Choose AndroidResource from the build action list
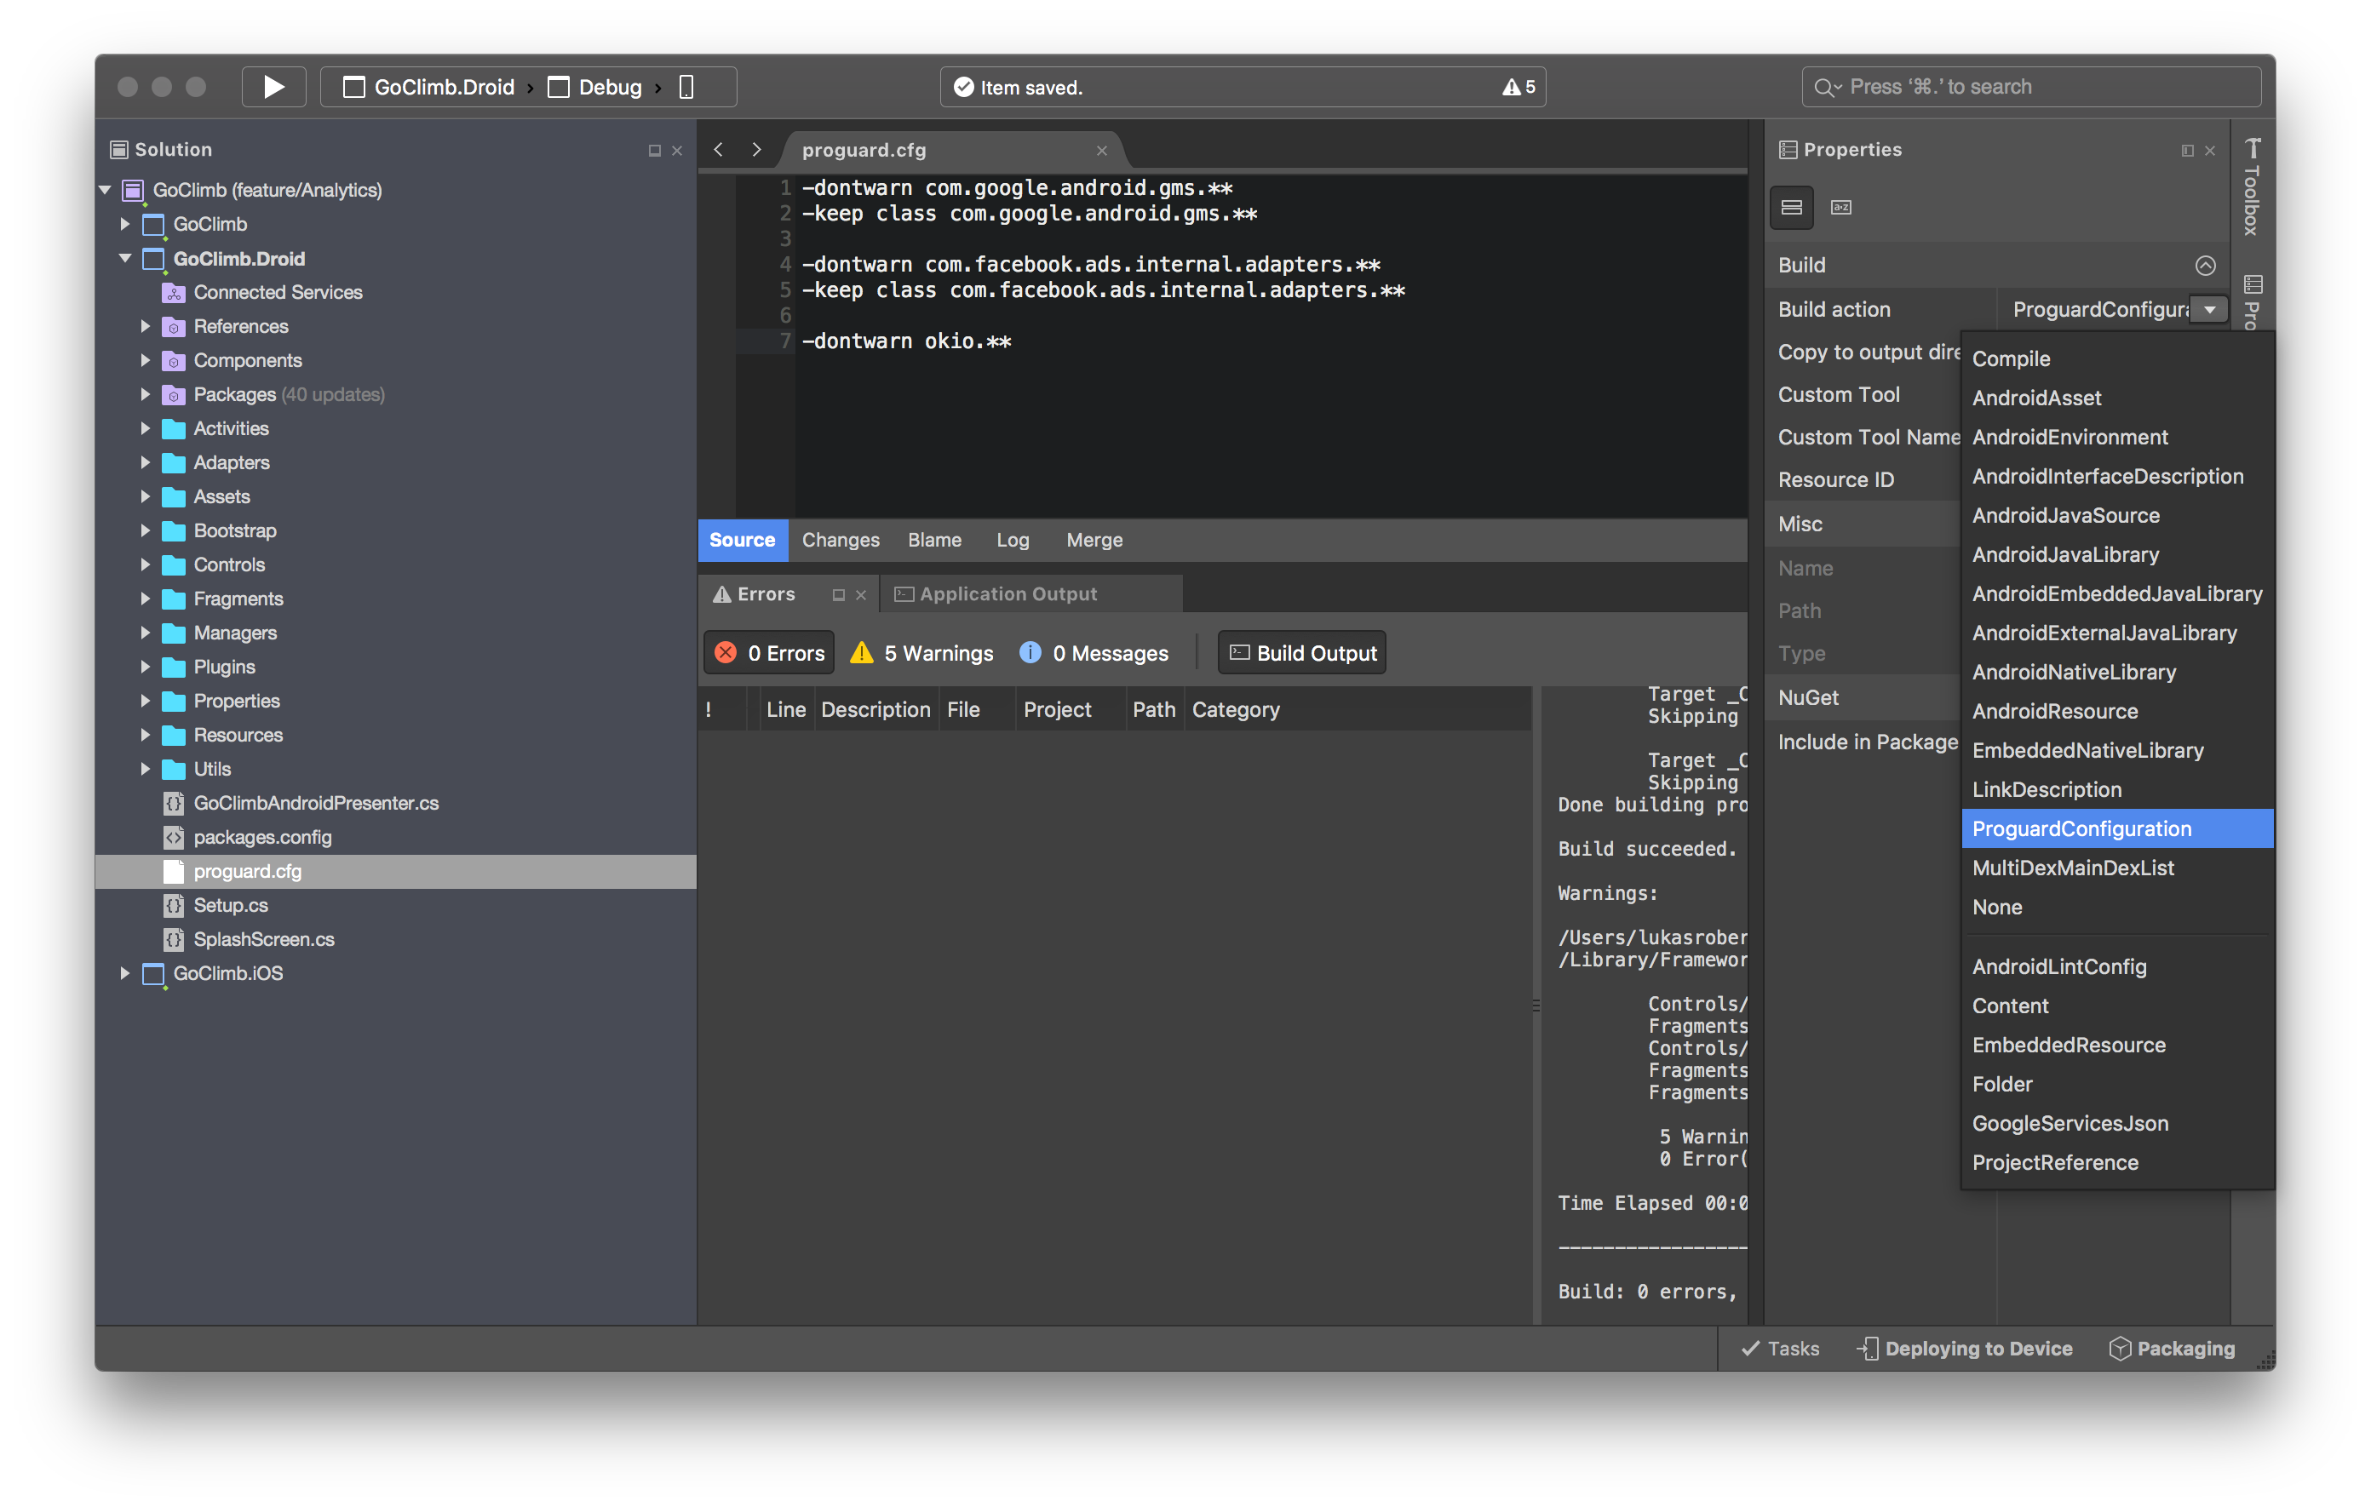Image resolution: width=2371 pixels, height=1507 pixels. coord(2055,711)
